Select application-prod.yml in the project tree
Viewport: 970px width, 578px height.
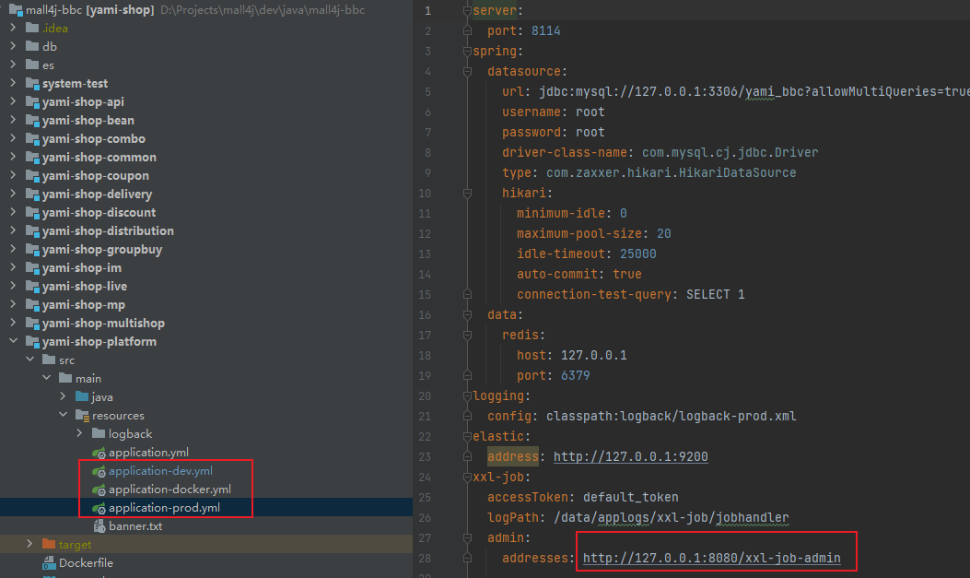164,508
